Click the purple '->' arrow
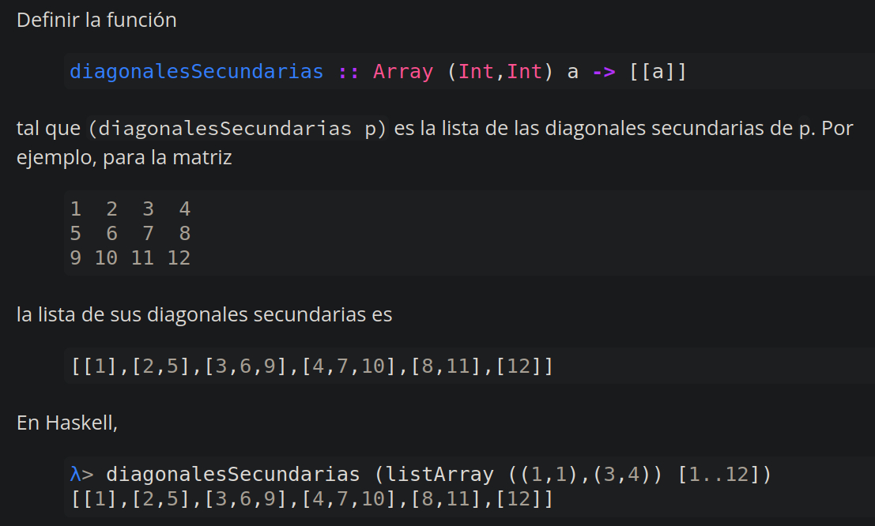The width and height of the screenshot is (875, 526). [x=604, y=72]
